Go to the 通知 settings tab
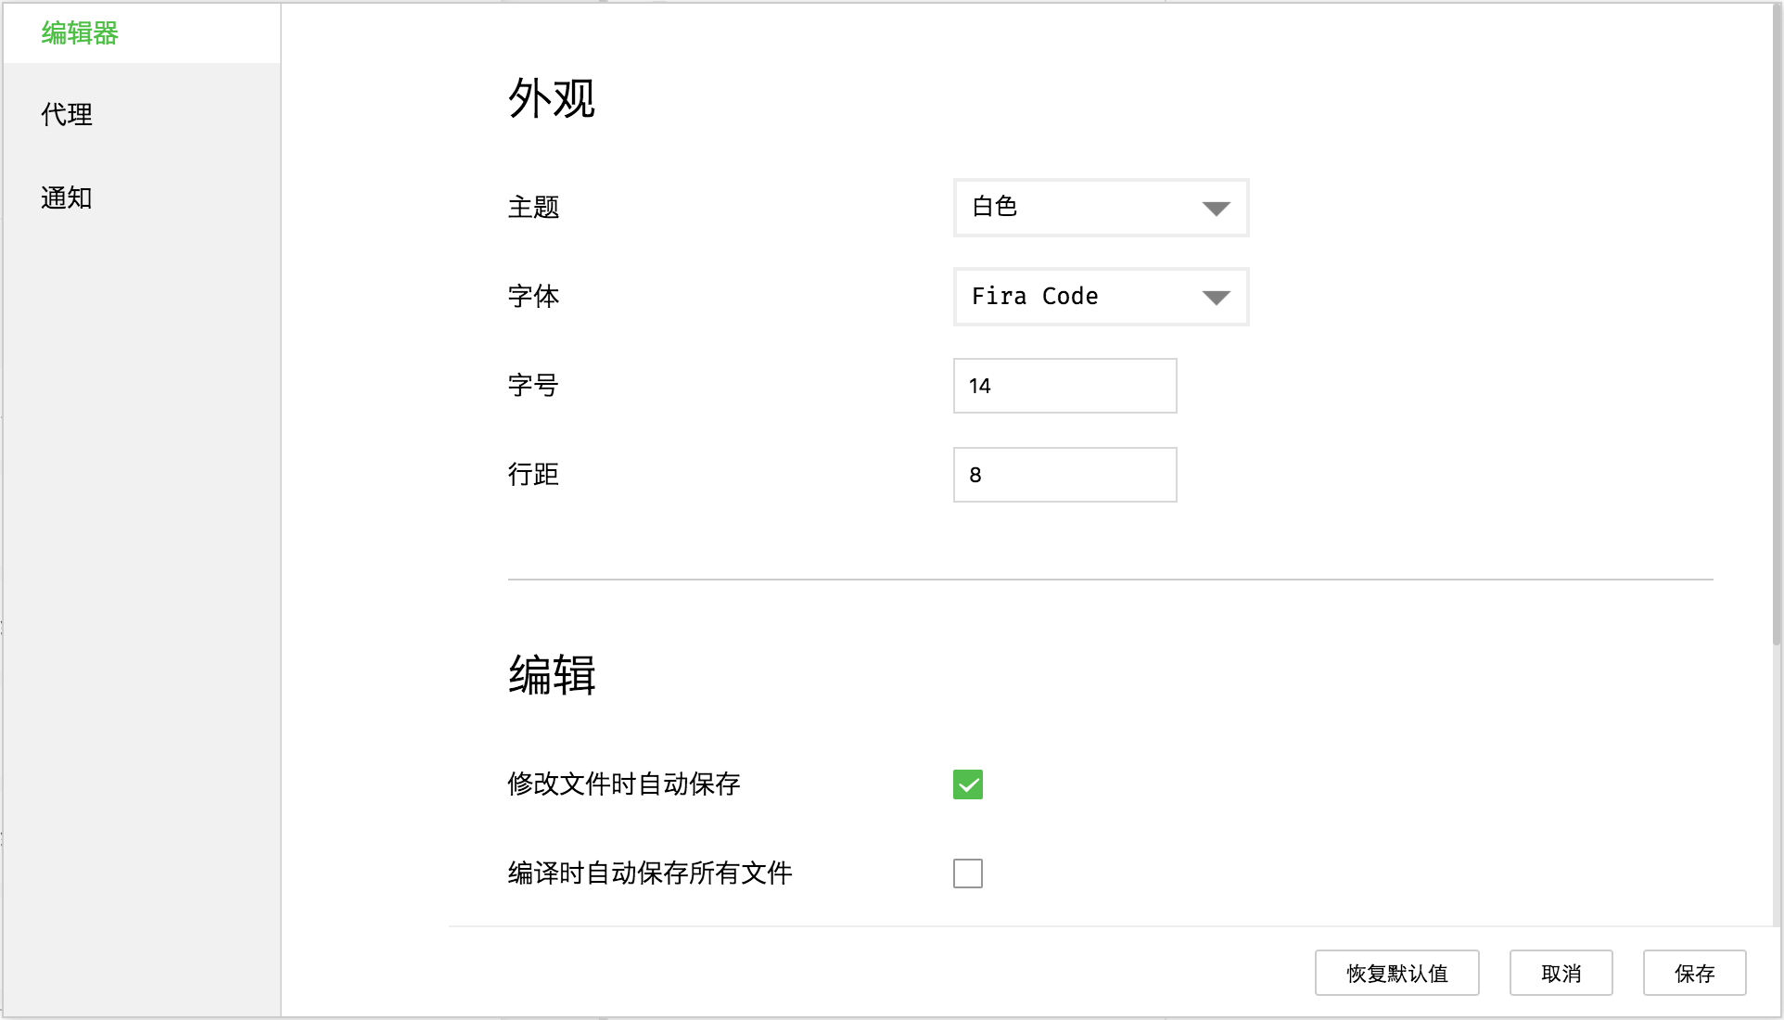The width and height of the screenshot is (1784, 1020). point(67,198)
